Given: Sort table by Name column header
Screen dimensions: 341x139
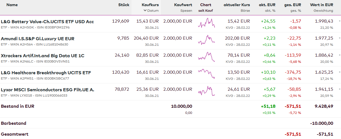Looking at the screenshot, I should (12, 5).
